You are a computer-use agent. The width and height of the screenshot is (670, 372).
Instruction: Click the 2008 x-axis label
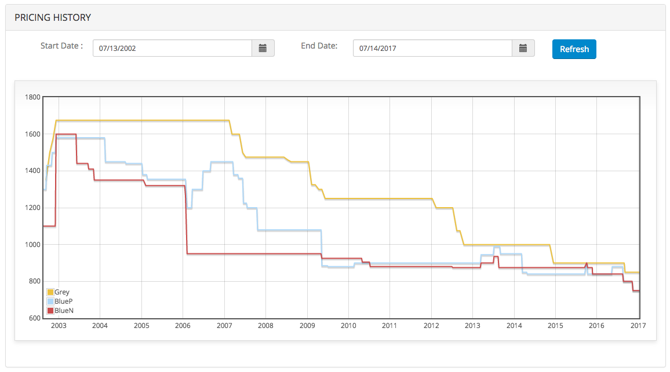tap(266, 326)
